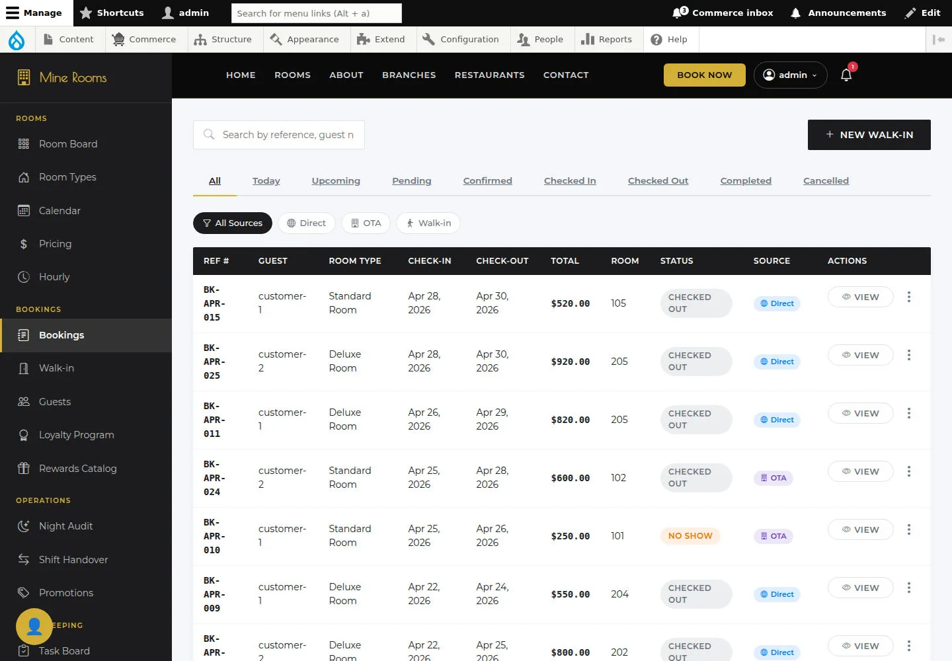This screenshot has height=661, width=952.
Task: Open the Guests sidebar item
Action: pyautogui.click(x=86, y=402)
